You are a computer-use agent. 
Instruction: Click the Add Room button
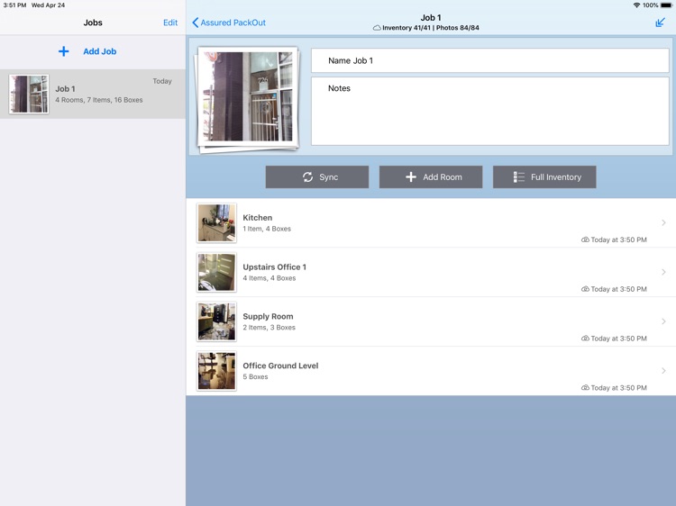[x=431, y=177]
